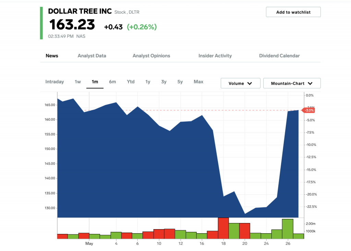The width and height of the screenshot is (351, 251).
Task: Set the chart range to 6m
Action: click(112, 82)
